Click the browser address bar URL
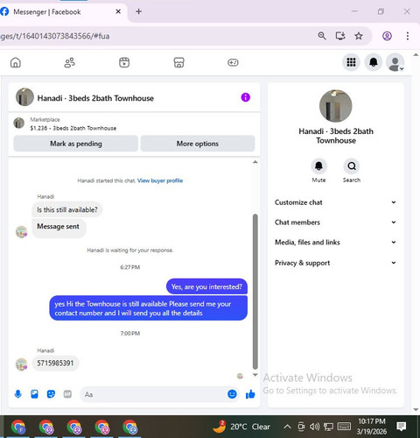This screenshot has height=438, width=420. (x=55, y=36)
